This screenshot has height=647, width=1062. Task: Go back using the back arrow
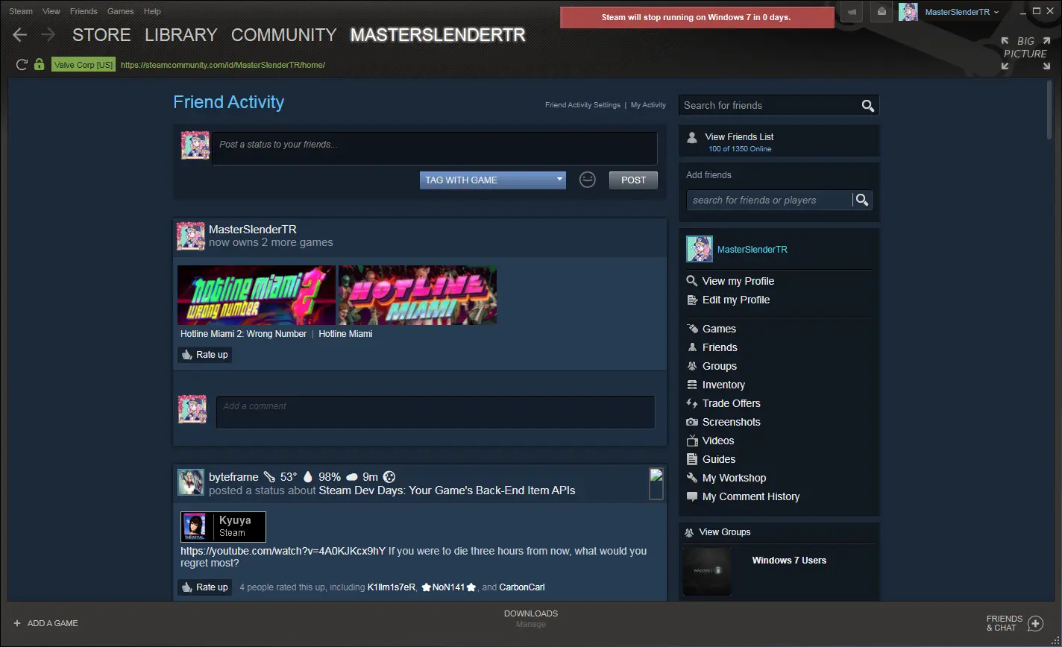[x=20, y=35]
